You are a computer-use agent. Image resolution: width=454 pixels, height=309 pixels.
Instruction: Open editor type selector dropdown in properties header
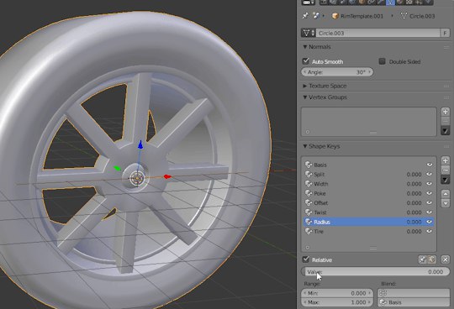click(309, 3)
